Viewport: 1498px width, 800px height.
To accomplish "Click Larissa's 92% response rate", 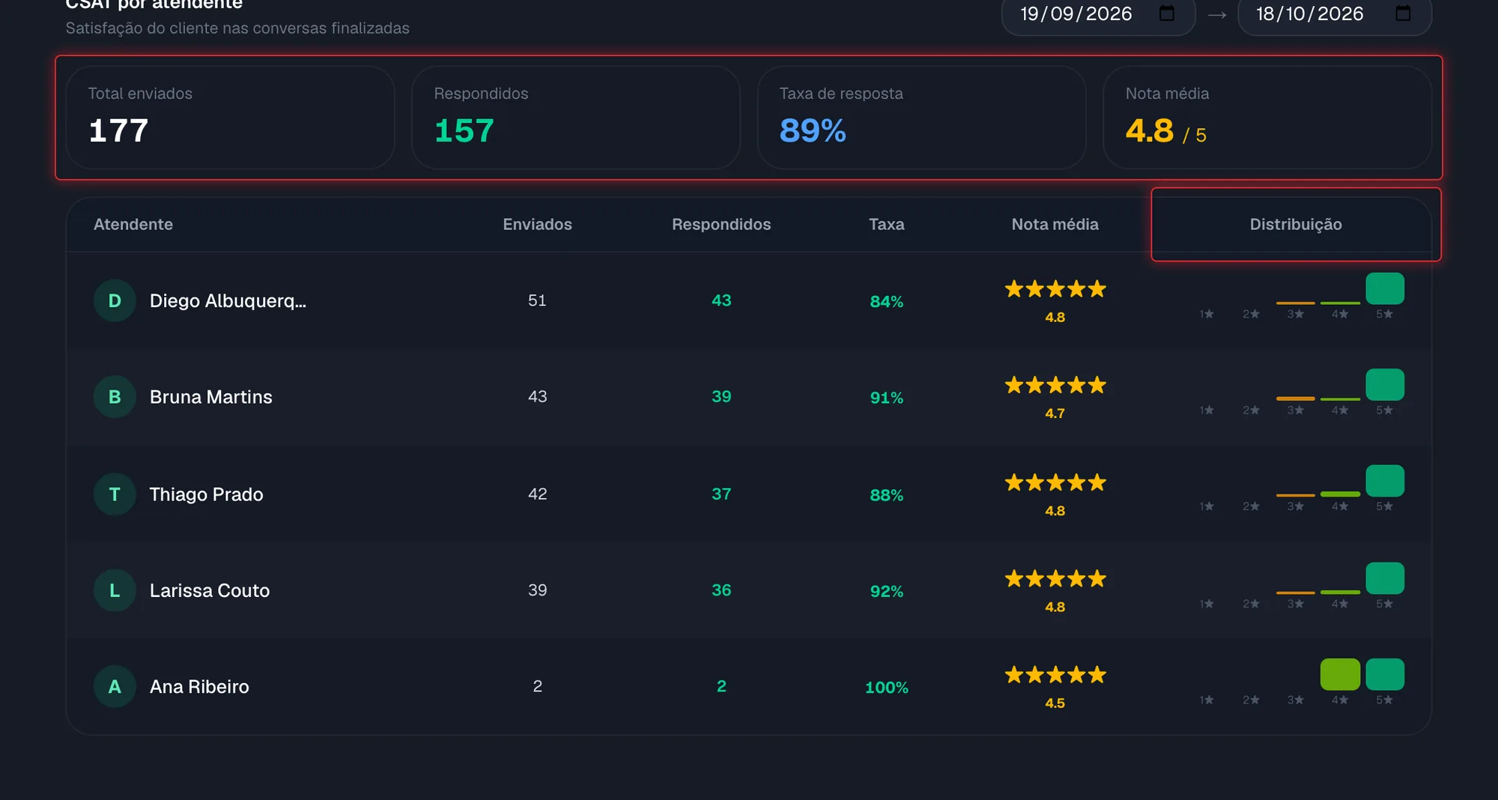I will pyautogui.click(x=887, y=591).
